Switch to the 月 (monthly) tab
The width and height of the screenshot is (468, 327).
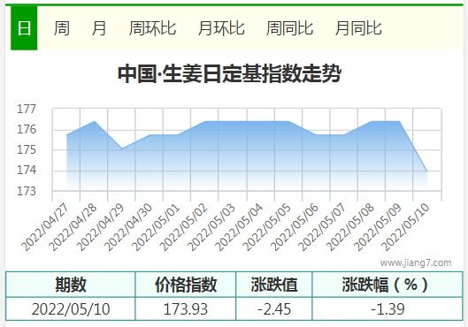(99, 28)
